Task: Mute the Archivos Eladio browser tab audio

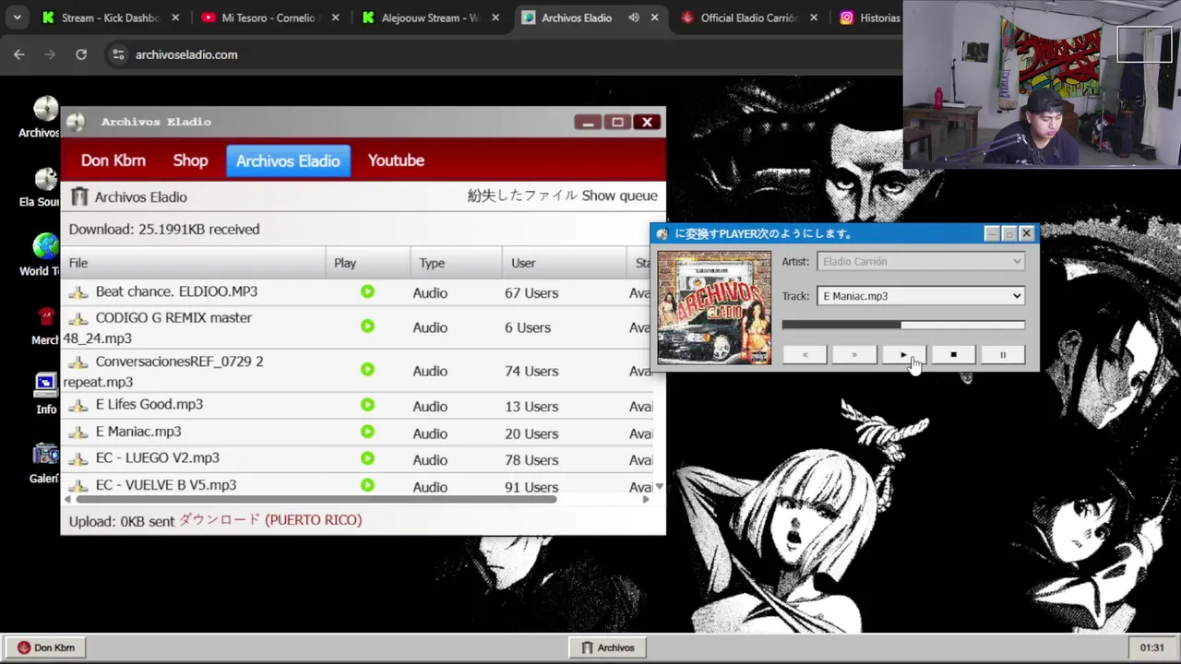Action: pos(634,18)
